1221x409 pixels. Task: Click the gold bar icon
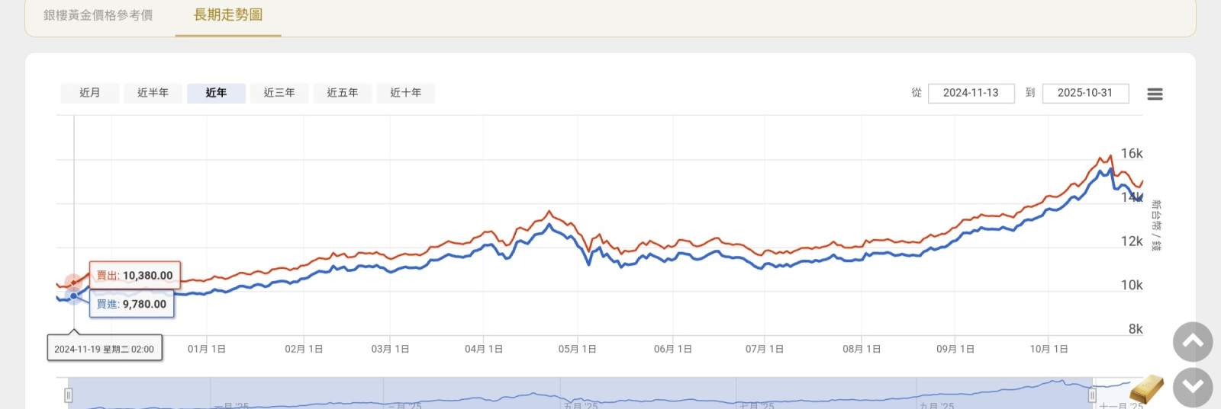click(x=1146, y=388)
